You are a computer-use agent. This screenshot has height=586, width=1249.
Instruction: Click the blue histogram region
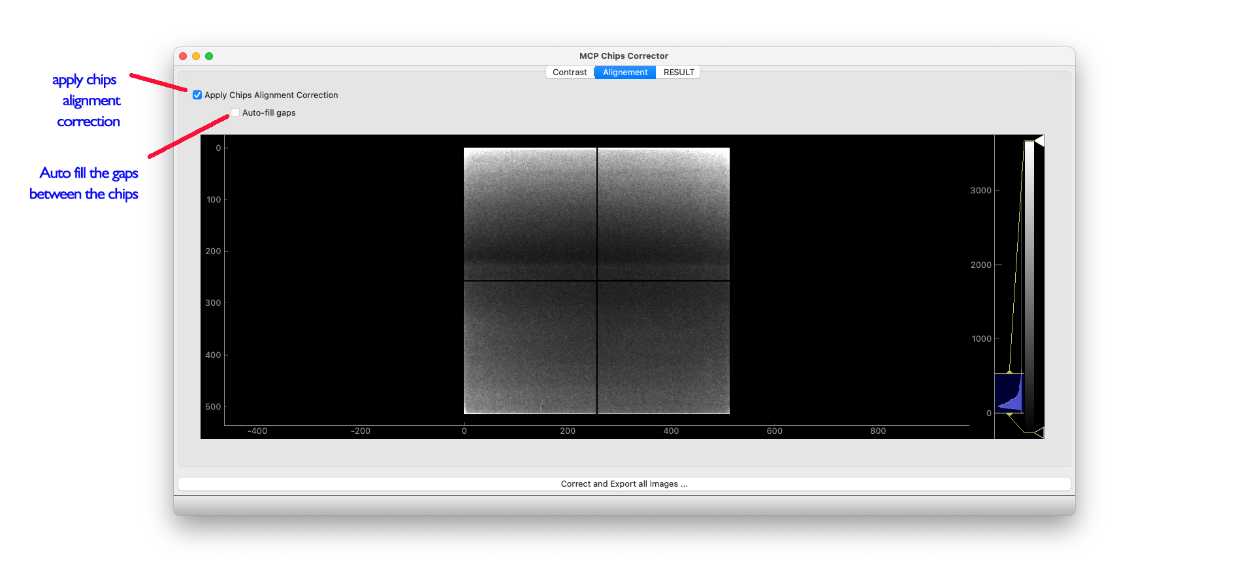pyautogui.click(x=1009, y=394)
